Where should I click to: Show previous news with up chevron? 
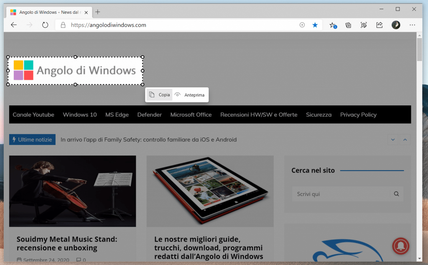point(405,140)
